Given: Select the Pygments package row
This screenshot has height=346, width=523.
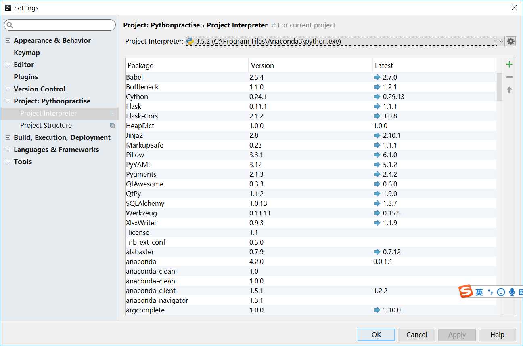Looking at the screenshot, I should pos(311,174).
